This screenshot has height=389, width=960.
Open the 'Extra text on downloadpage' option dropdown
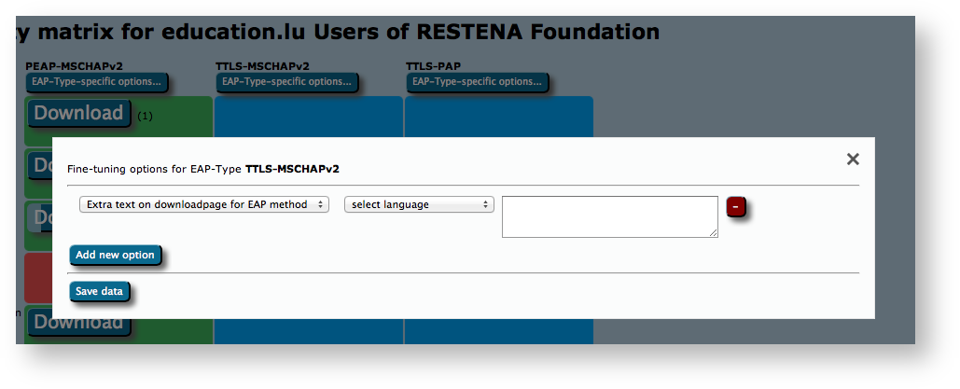click(204, 204)
